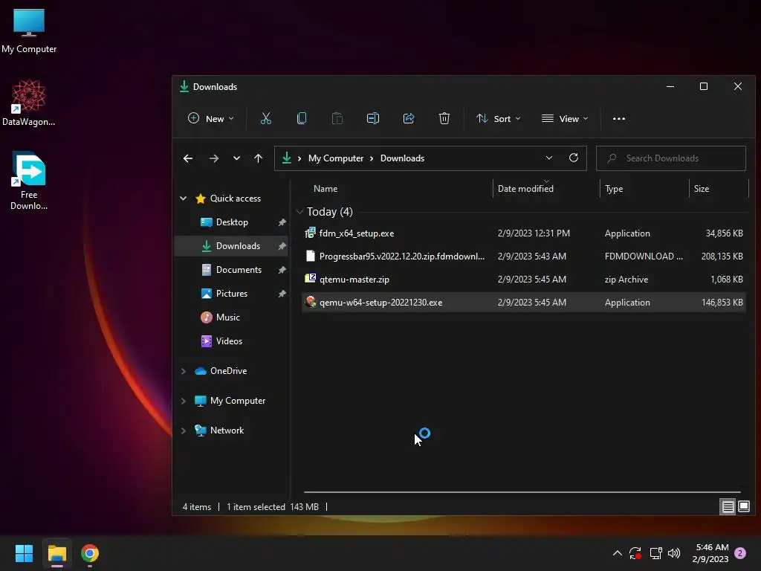Switch to large thumbnails view icon
Viewport: 761px width, 571px height.
pos(743,507)
